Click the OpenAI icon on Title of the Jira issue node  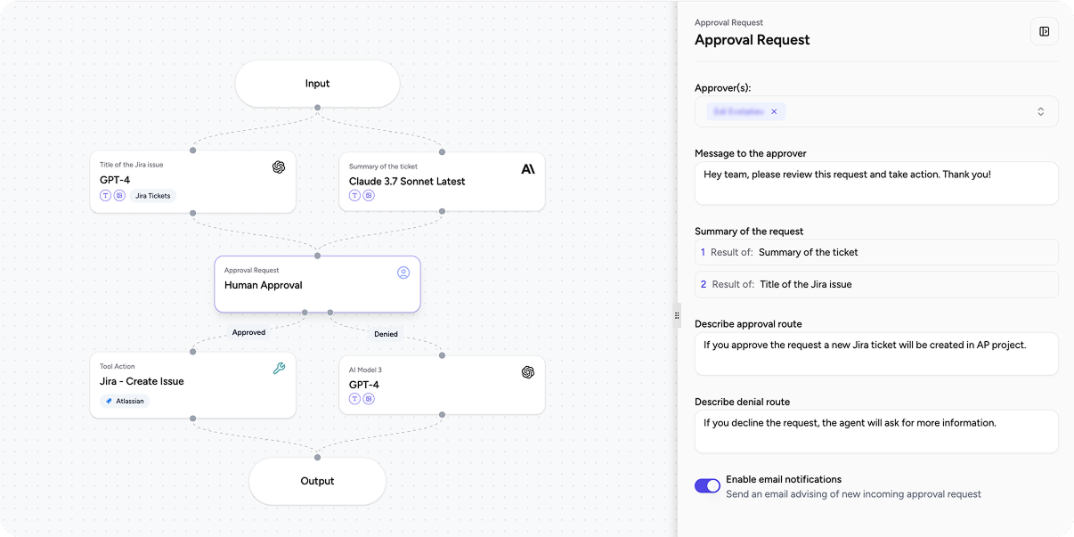pyautogui.click(x=279, y=167)
